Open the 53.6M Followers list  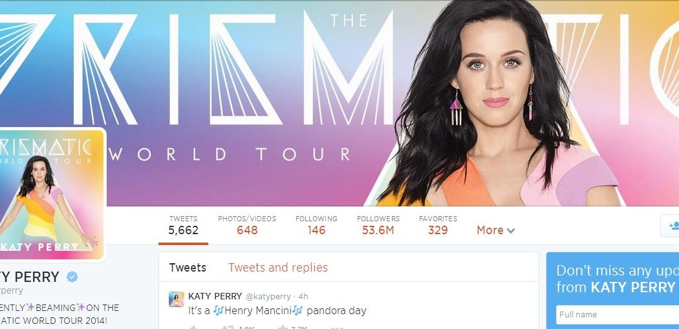tap(378, 225)
